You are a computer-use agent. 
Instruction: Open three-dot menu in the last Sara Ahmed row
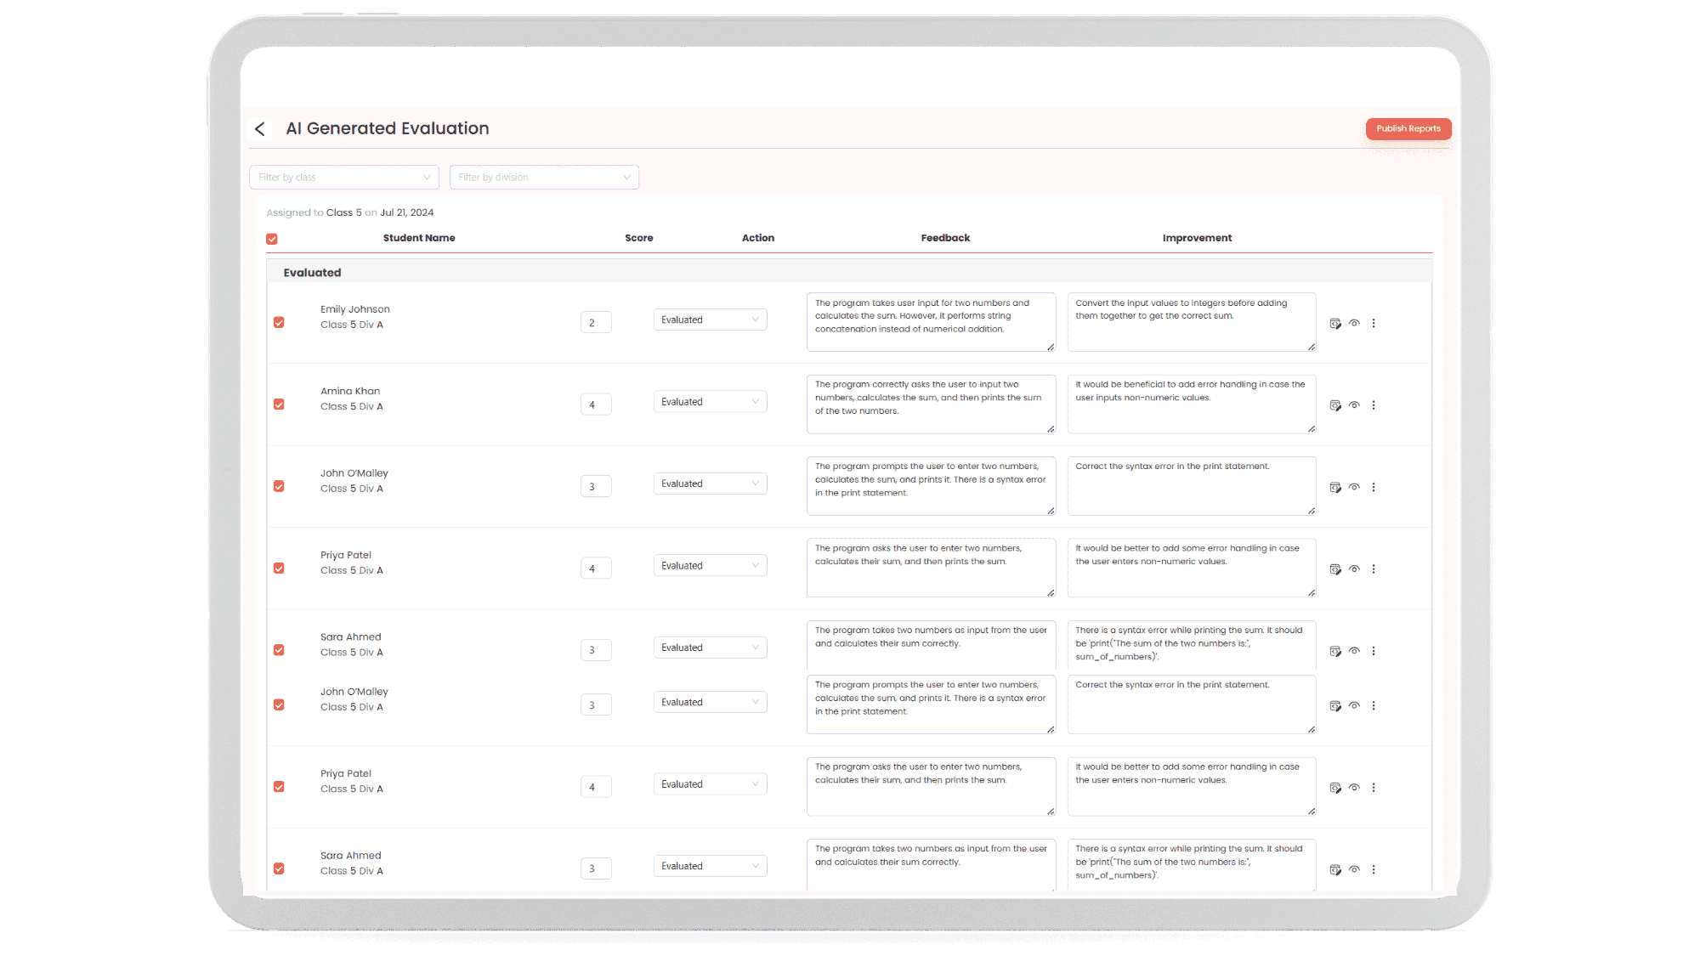point(1374,869)
